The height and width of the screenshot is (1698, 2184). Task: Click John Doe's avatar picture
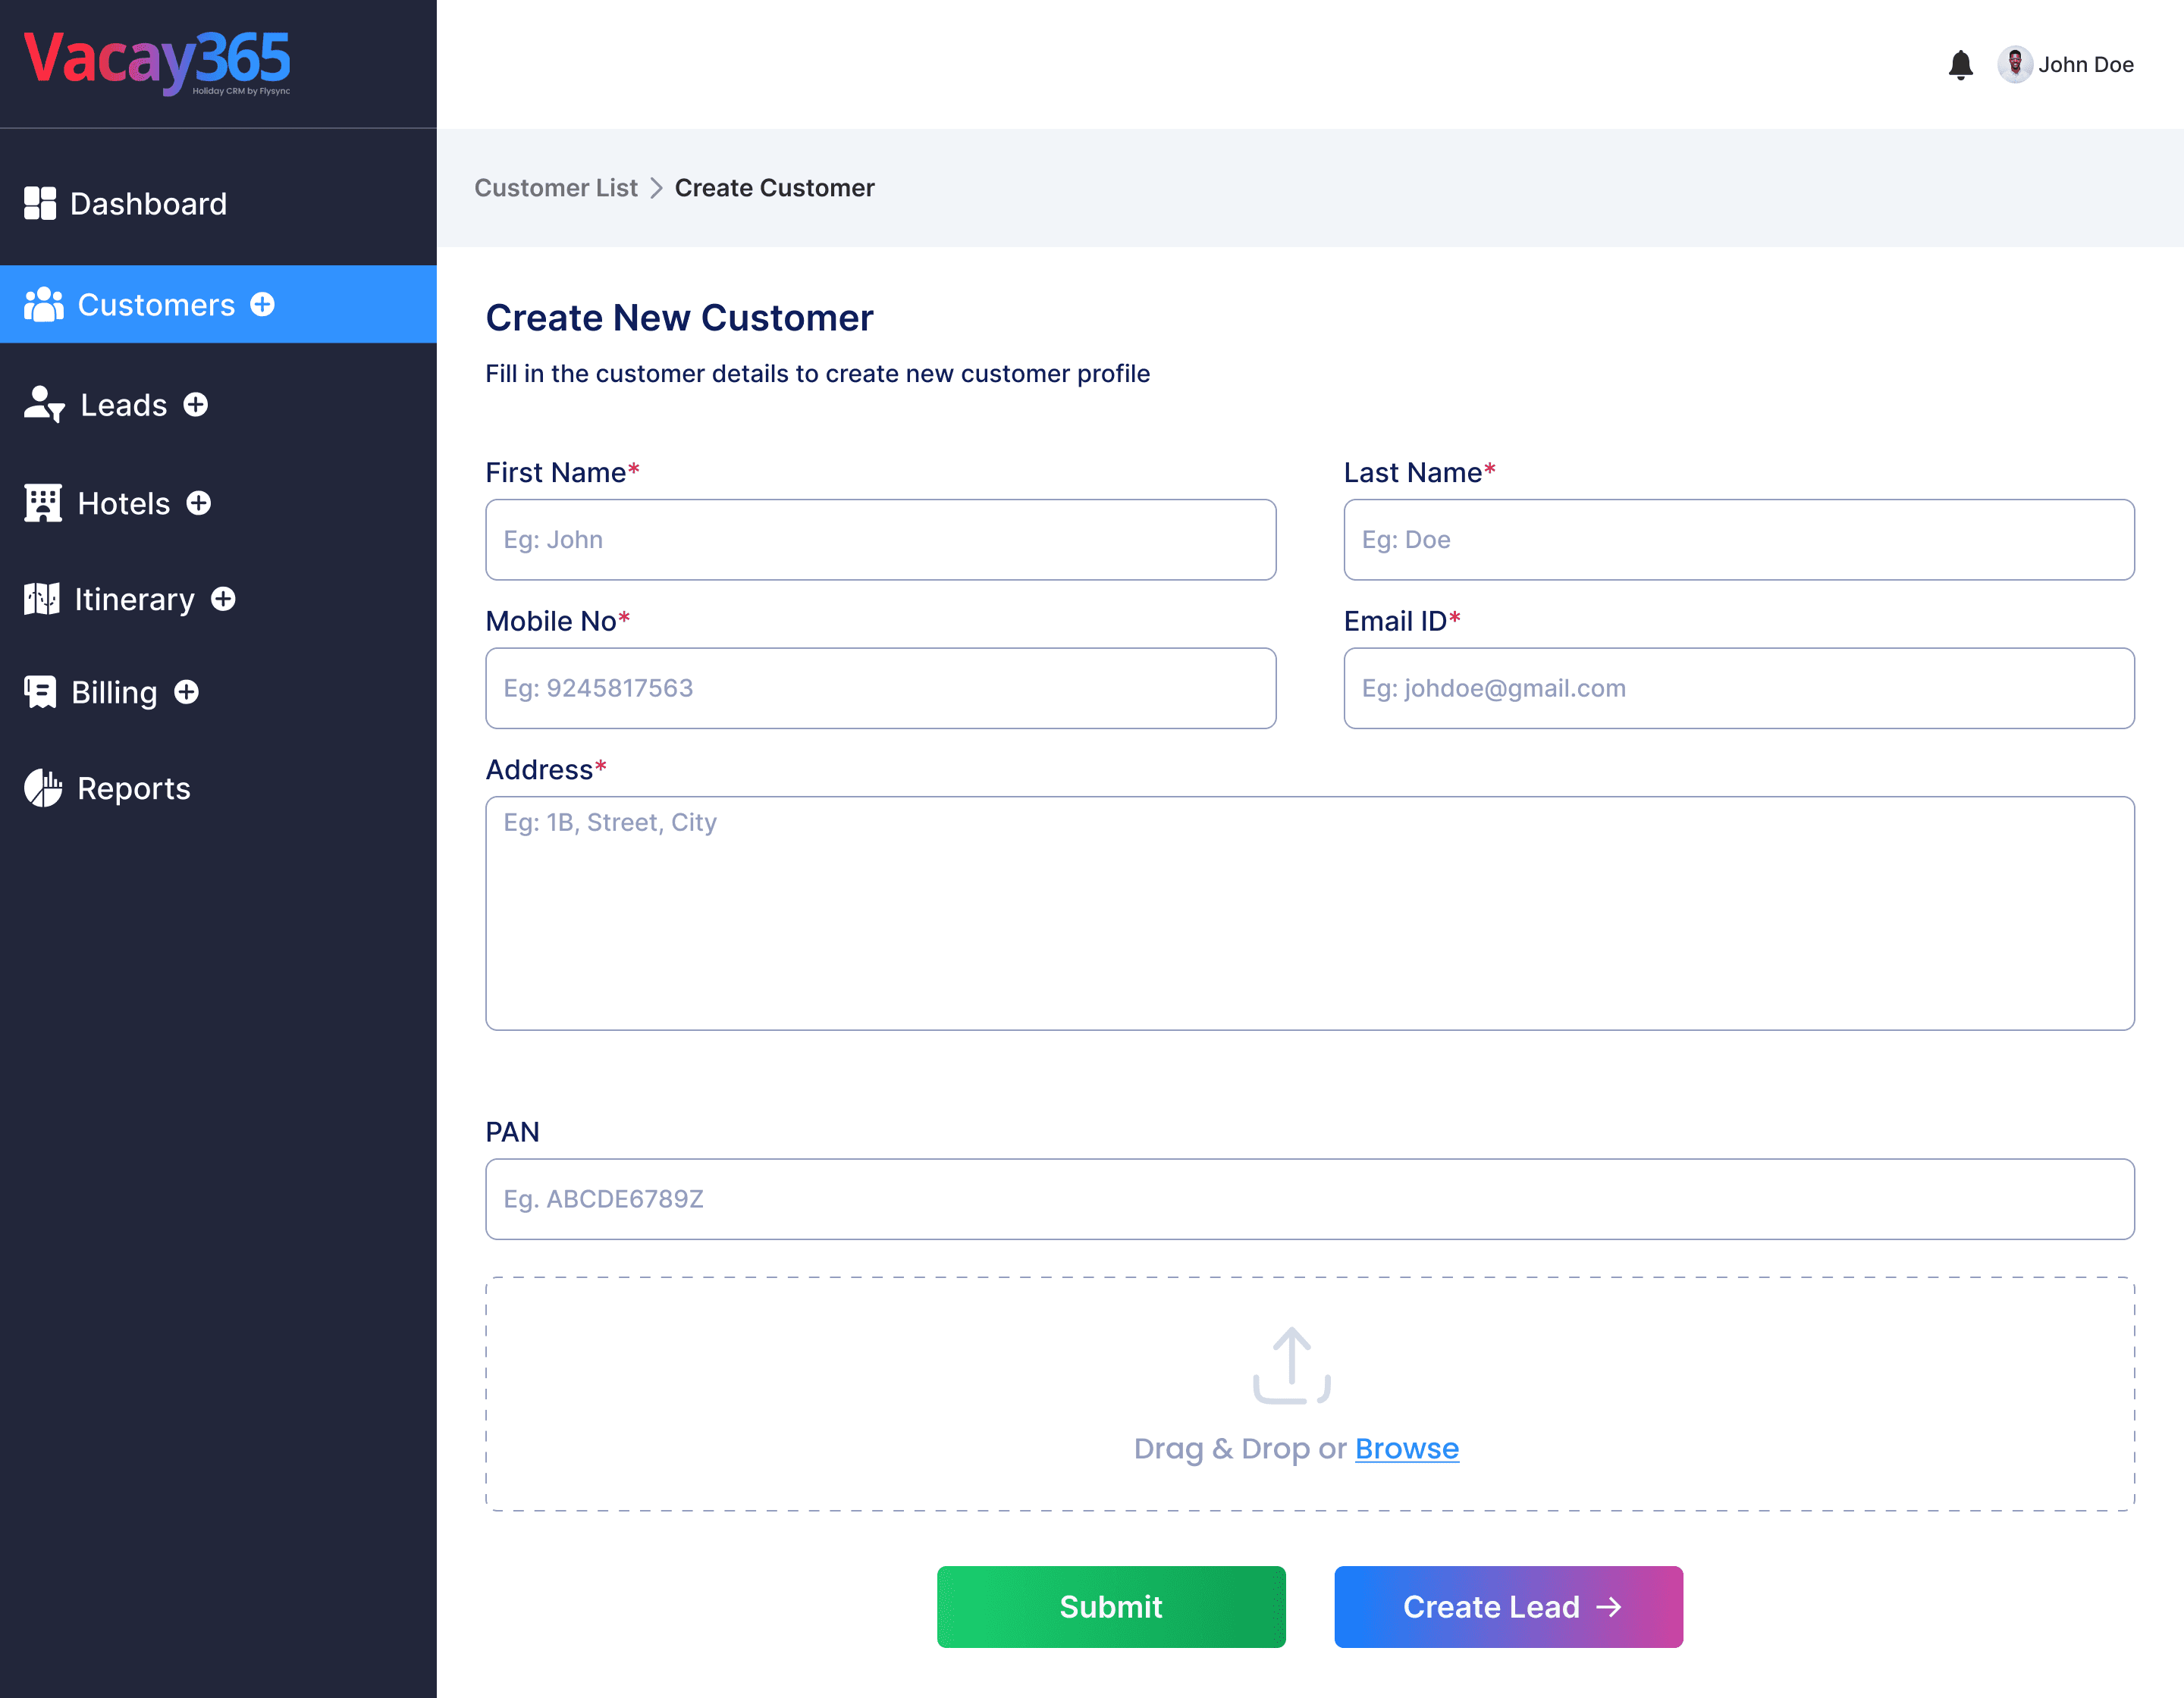[2014, 65]
